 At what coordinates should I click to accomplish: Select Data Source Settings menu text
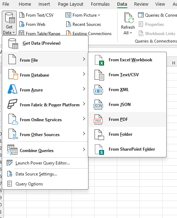[x=36, y=174]
